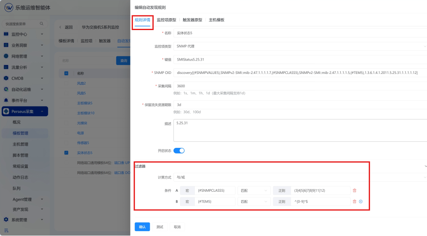Click the 返回 back arrow icon
The width and height of the screenshot is (427, 236).
60,27
